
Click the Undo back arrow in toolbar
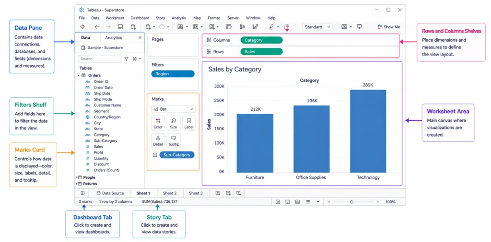pos(97,27)
